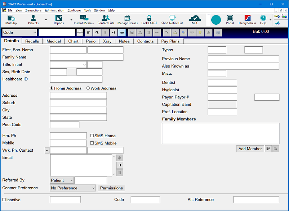Screen dimensions: 289x211
Task: Click the blue checkmark icon top right
Action: [x=277, y=23]
